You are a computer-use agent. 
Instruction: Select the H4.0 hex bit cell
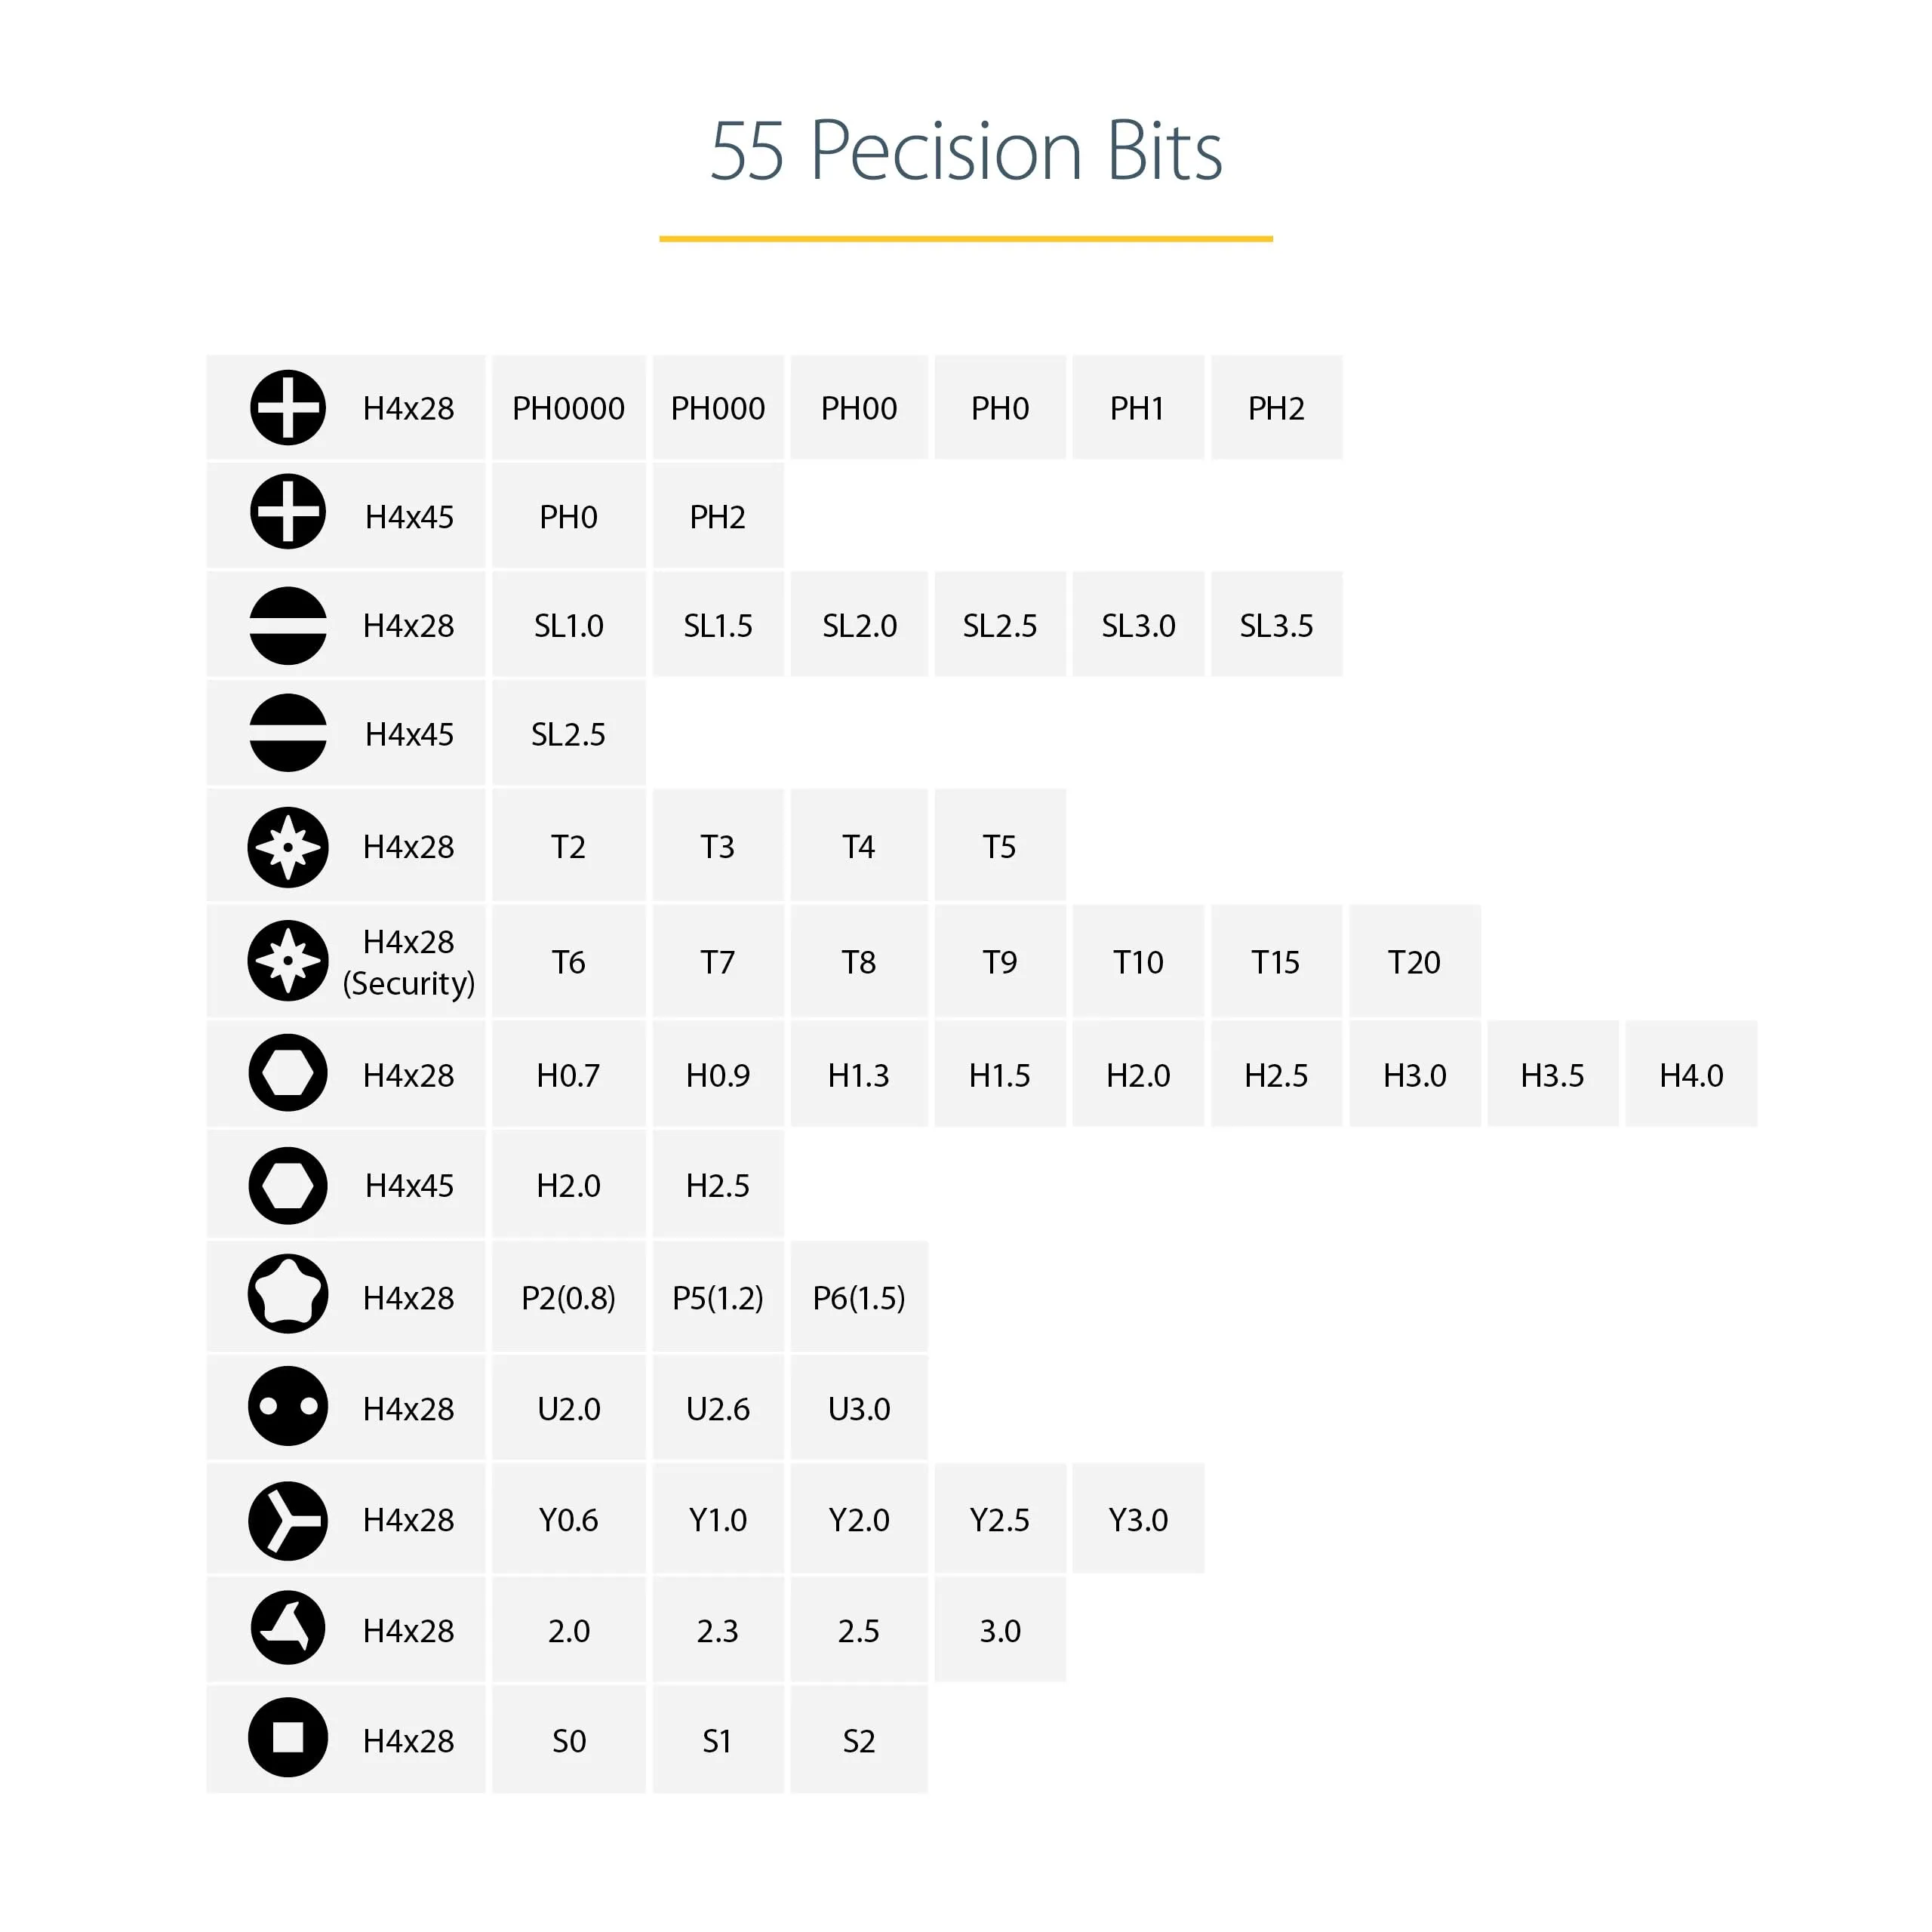(x=1691, y=1074)
